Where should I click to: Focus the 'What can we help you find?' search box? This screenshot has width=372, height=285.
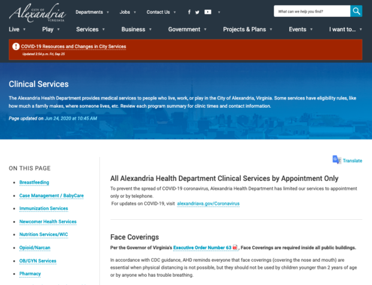click(311, 11)
